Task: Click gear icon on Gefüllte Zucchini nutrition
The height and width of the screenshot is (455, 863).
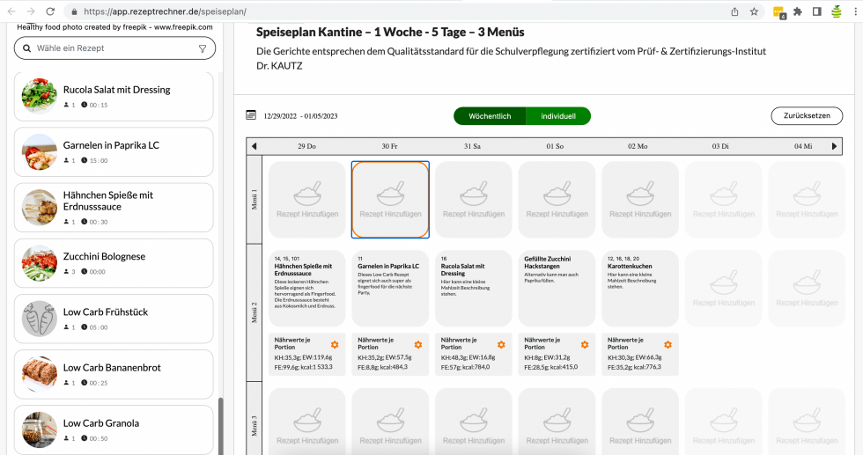Action: tap(585, 345)
